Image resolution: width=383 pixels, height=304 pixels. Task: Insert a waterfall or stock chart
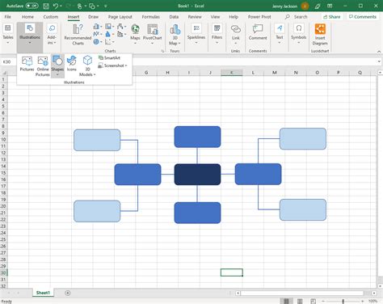click(120, 27)
